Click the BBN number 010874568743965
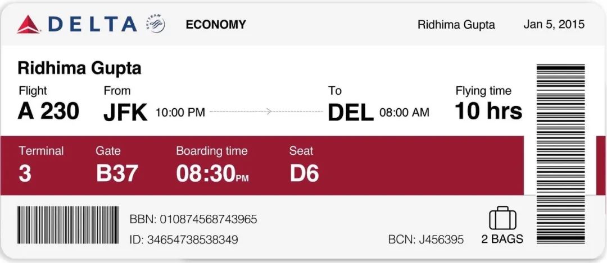Viewport: 607px width, 263px height. 209,219
